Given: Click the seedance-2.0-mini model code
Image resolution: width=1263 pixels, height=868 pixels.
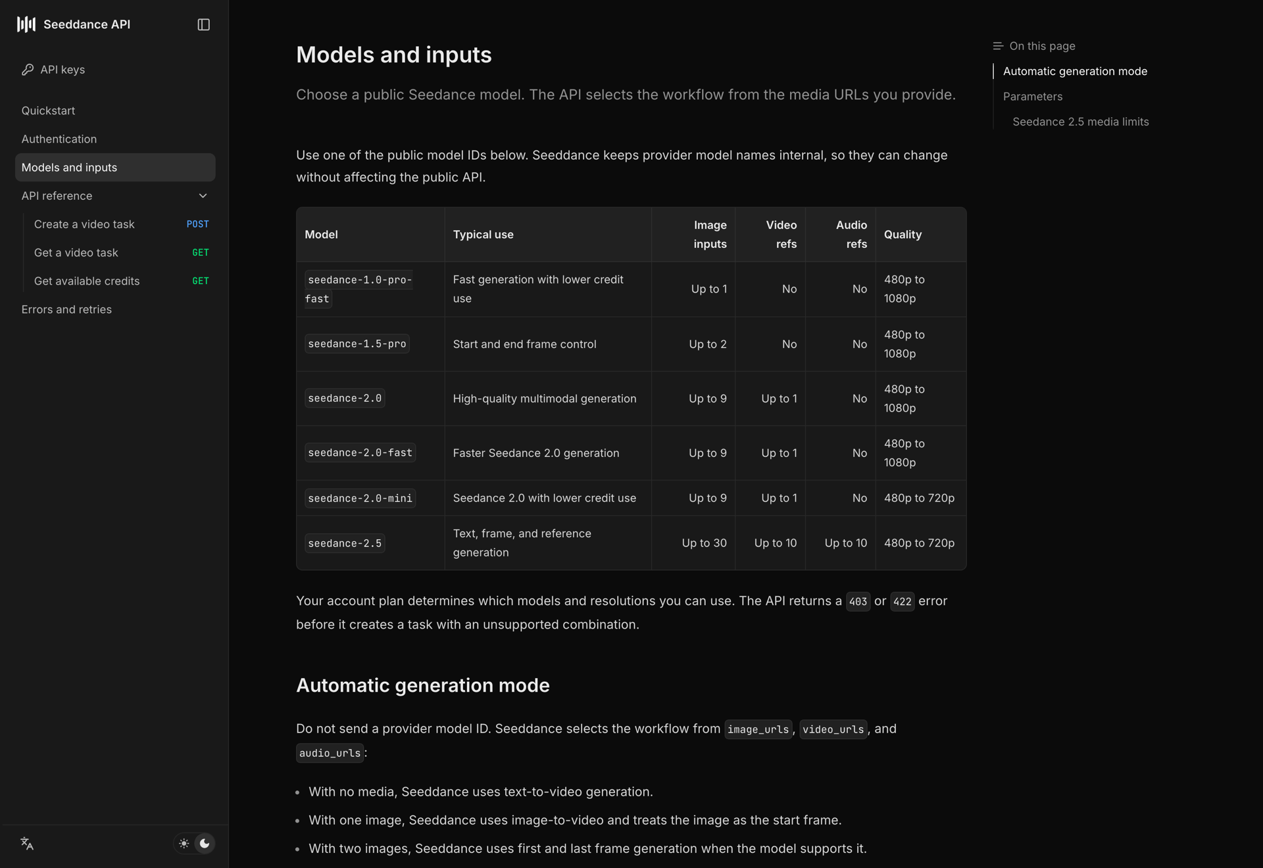Looking at the screenshot, I should pos(360,498).
